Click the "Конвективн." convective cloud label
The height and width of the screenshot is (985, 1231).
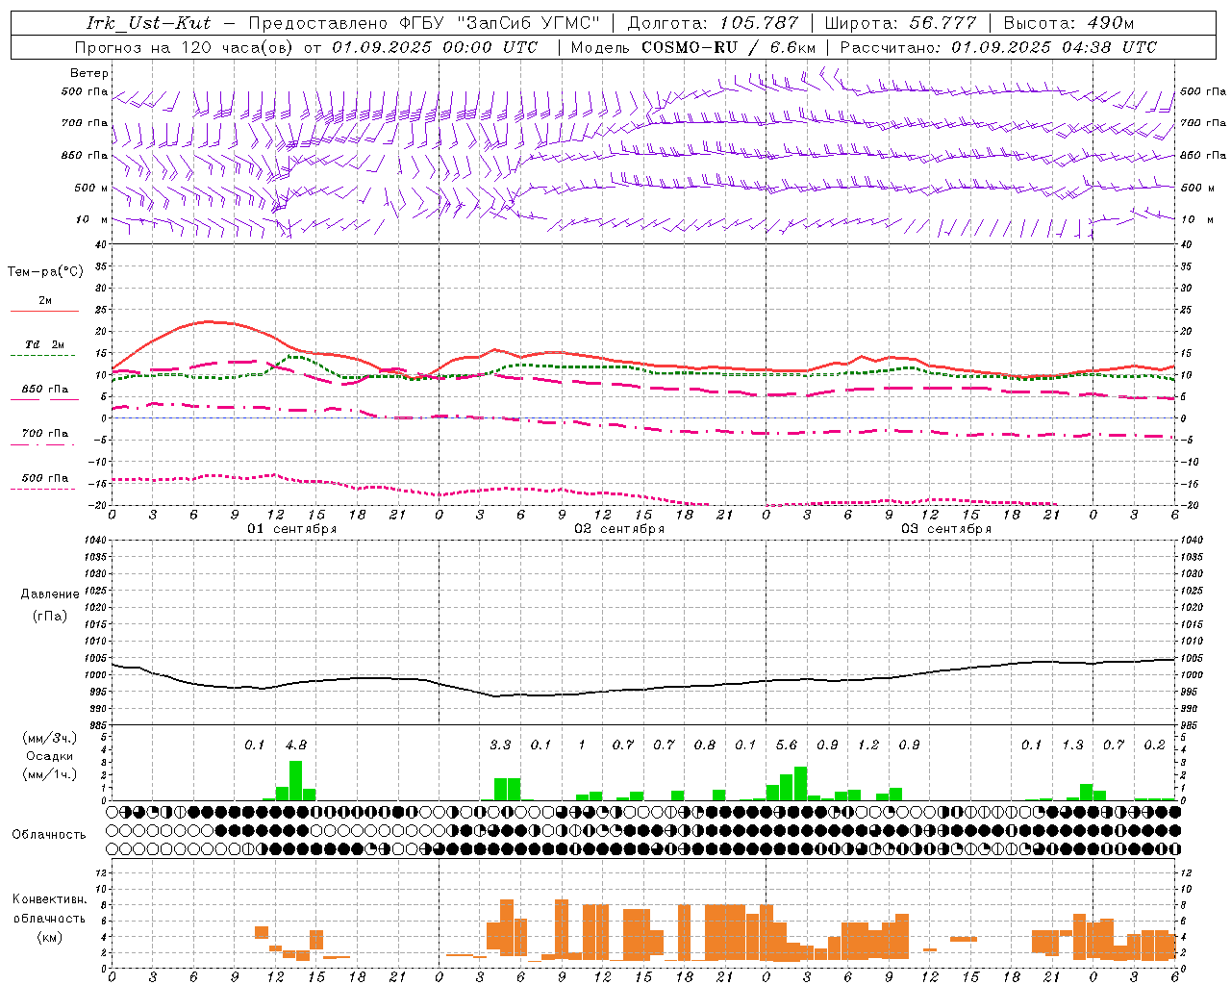tap(50, 899)
